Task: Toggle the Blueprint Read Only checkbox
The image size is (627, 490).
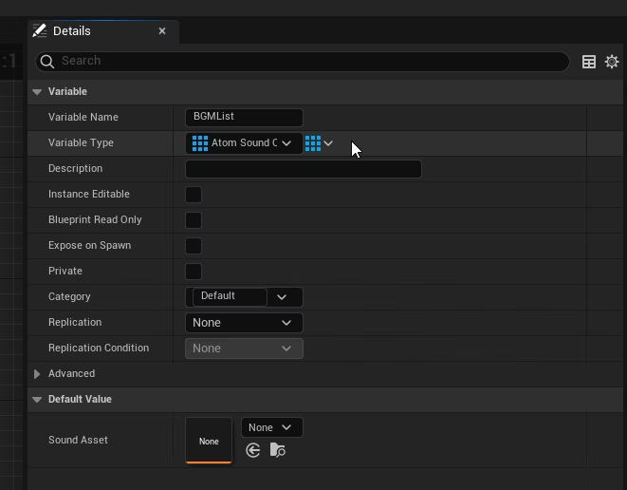Action: click(x=194, y=220)
